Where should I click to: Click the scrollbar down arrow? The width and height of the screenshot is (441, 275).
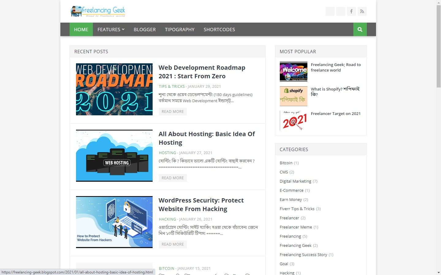point(439,272)
